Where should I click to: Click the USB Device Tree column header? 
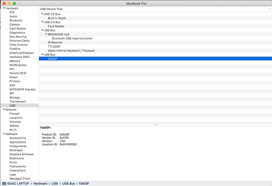click(x=51, y=9)
